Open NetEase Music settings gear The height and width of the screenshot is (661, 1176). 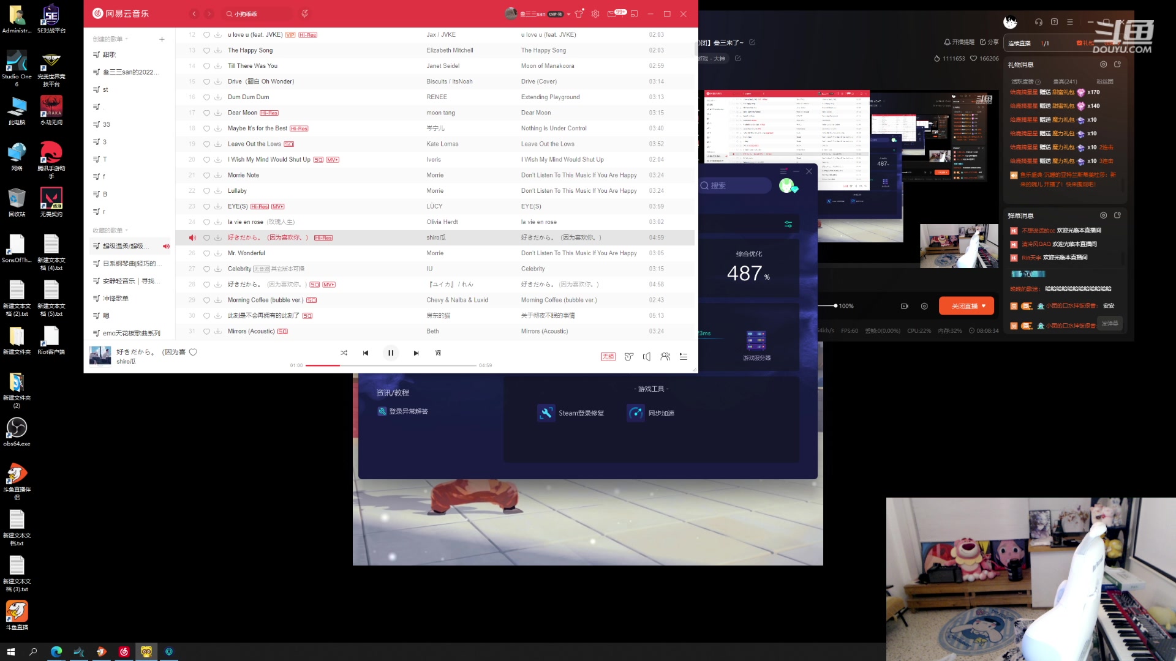595,13
